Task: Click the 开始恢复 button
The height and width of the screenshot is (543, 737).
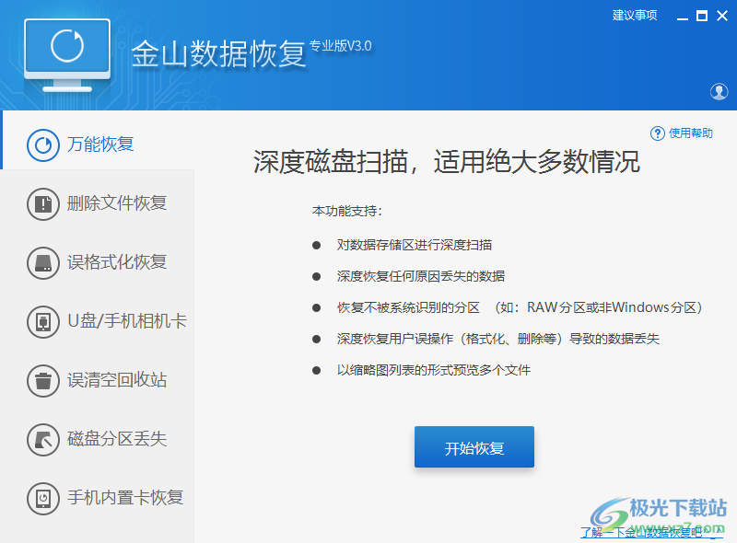Action: (x=474, y=446)
